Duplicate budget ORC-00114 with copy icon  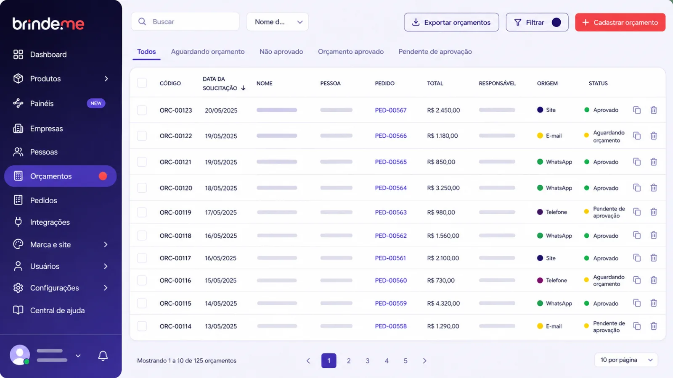tap(637, 326)
